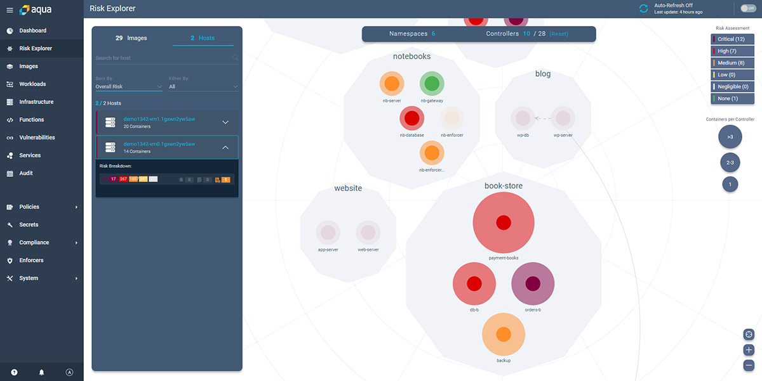Collapse host demo1342-vm0 chevron
This screenshot has height=381, width=762.
click(x=225, y=147)
